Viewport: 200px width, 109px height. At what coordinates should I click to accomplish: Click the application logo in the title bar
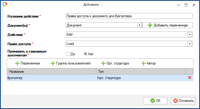click(5, 4)
